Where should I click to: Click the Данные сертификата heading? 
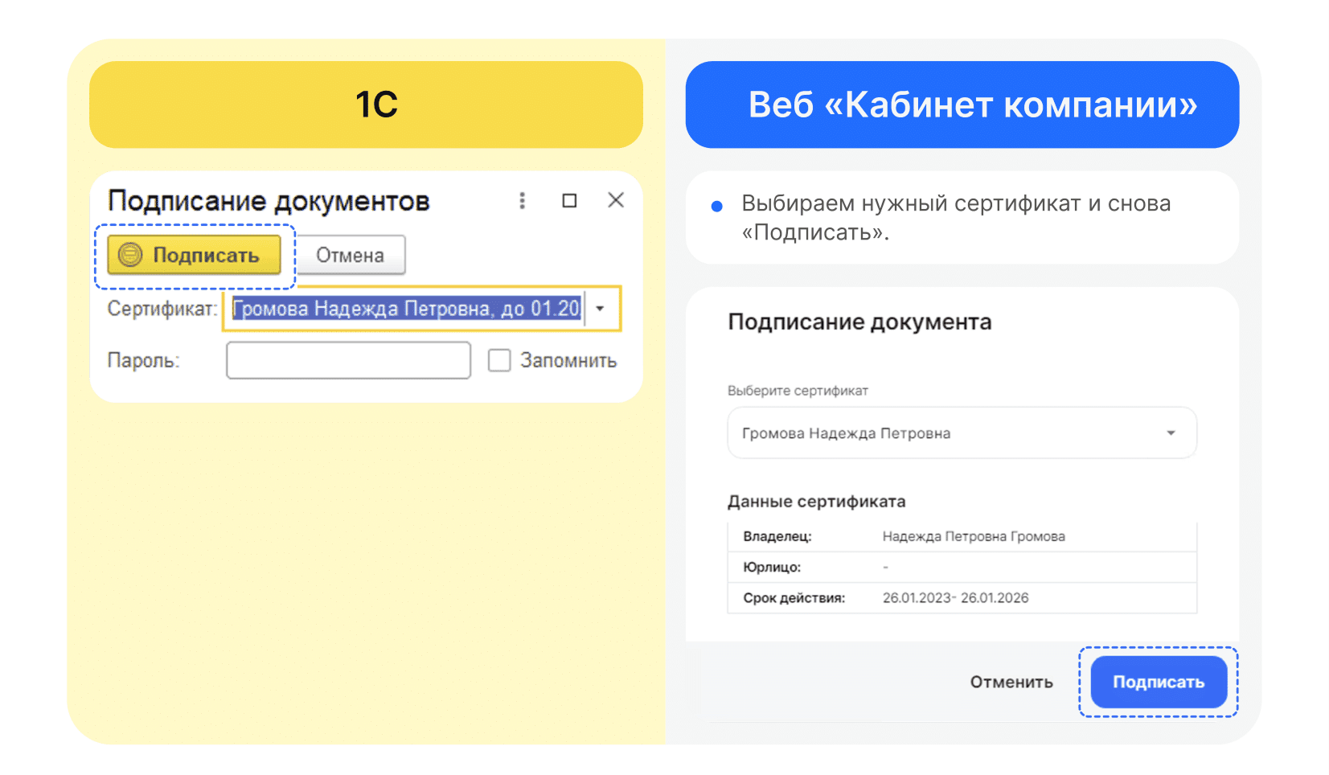tap(816, 502)
